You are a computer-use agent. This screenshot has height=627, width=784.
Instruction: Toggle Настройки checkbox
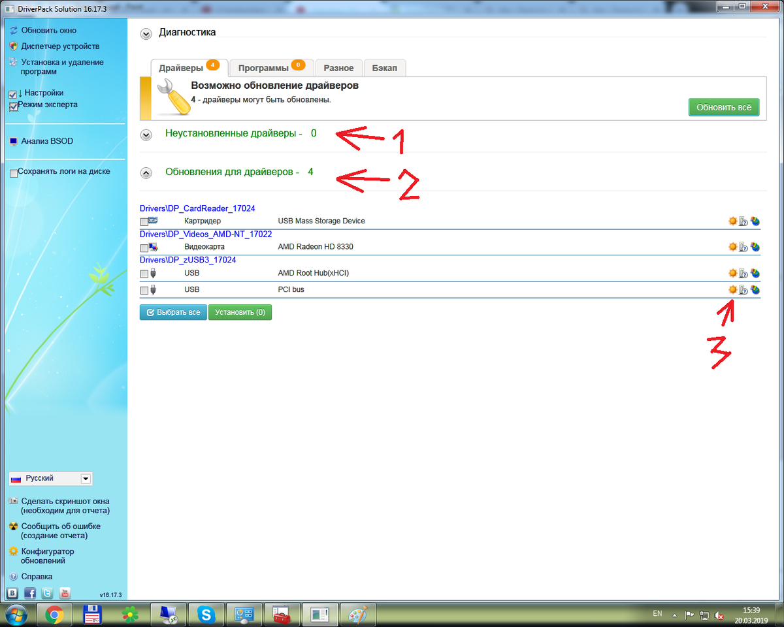pyautogui.click(x=13, y=95)
